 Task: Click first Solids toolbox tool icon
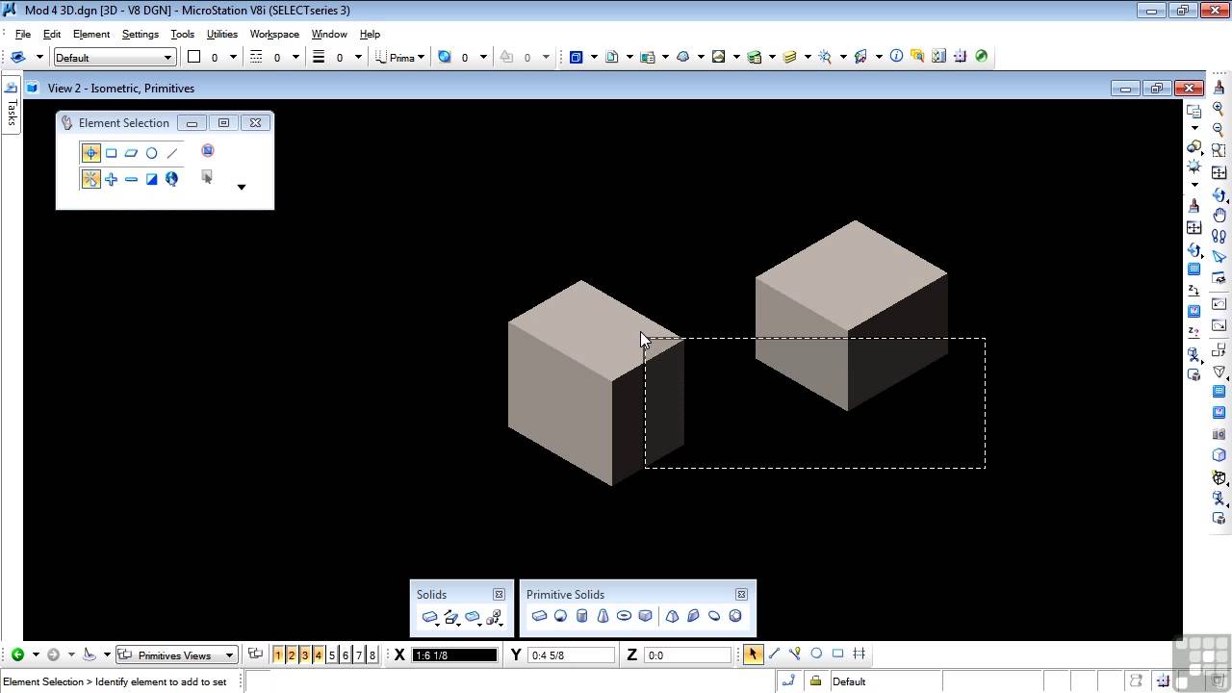pyautogui.click(x=429, y=617)
